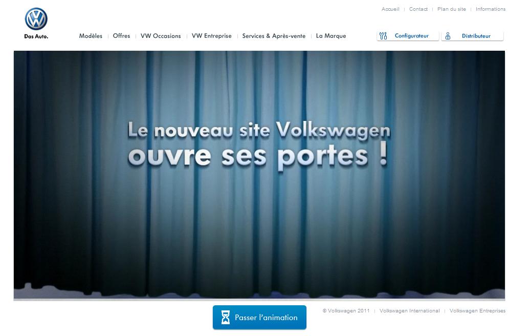Click the Das Auto. slogan text
Image resolution: width=531 pixels, height=336 pixels.
[x=36, y=36]
